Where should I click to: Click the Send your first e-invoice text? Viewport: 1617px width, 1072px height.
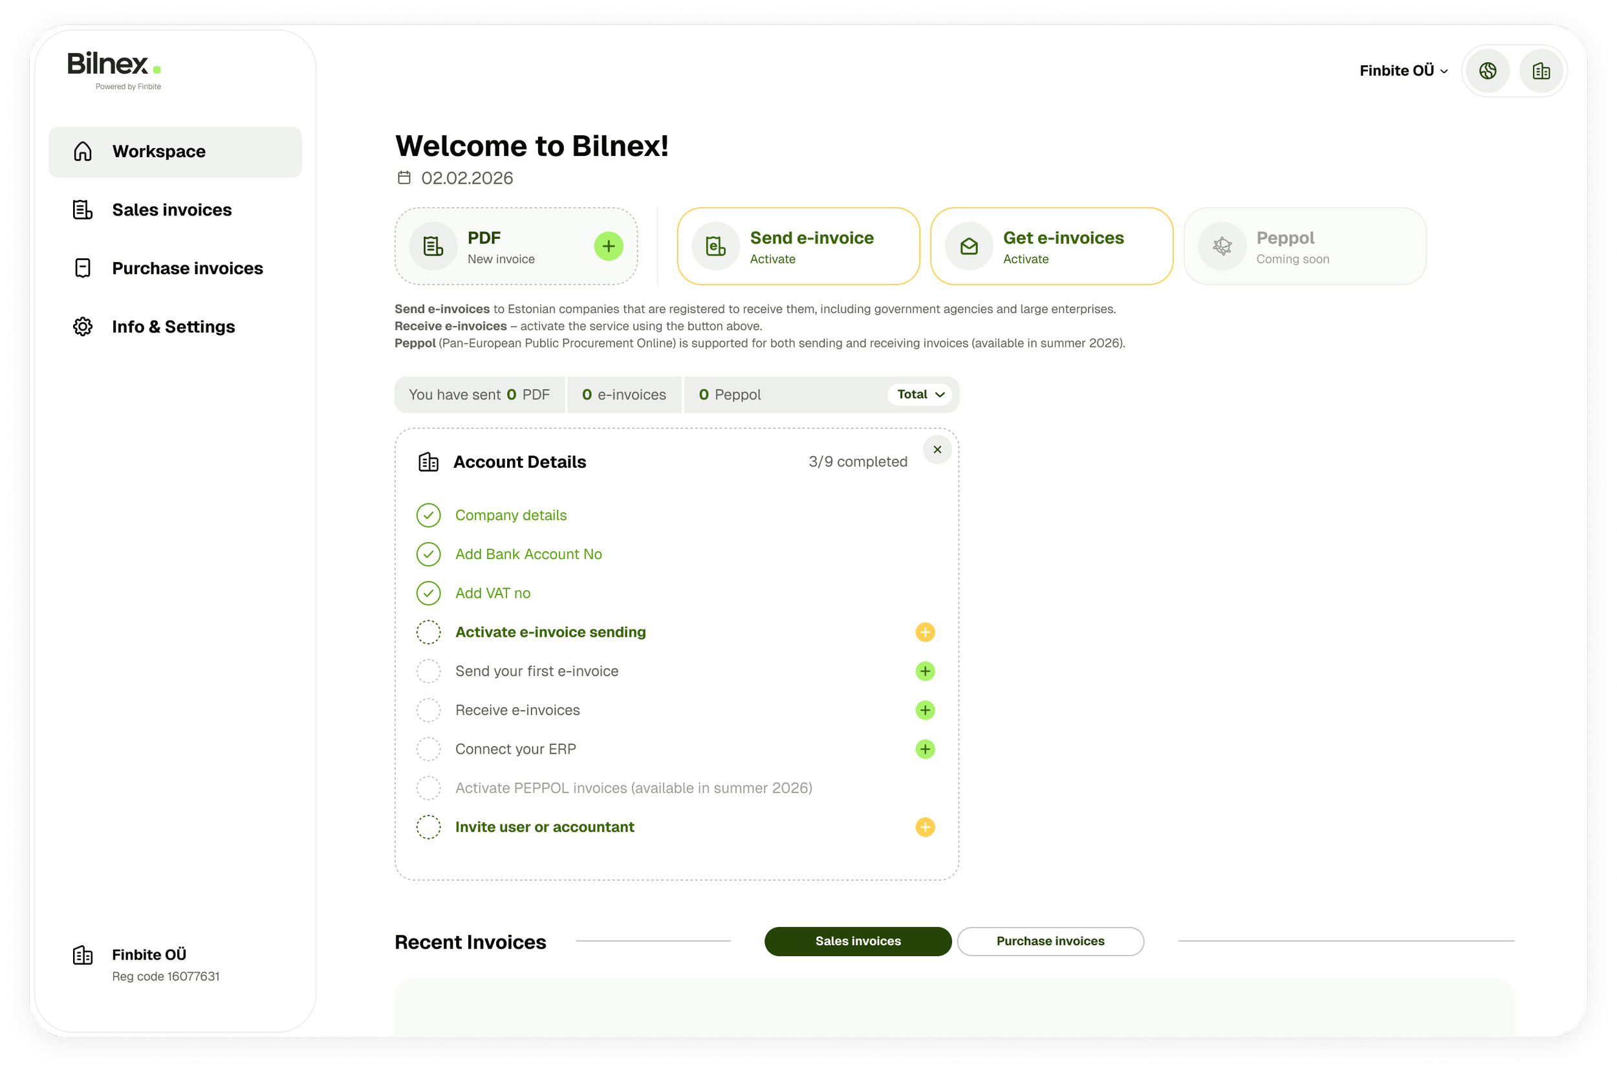536,672
